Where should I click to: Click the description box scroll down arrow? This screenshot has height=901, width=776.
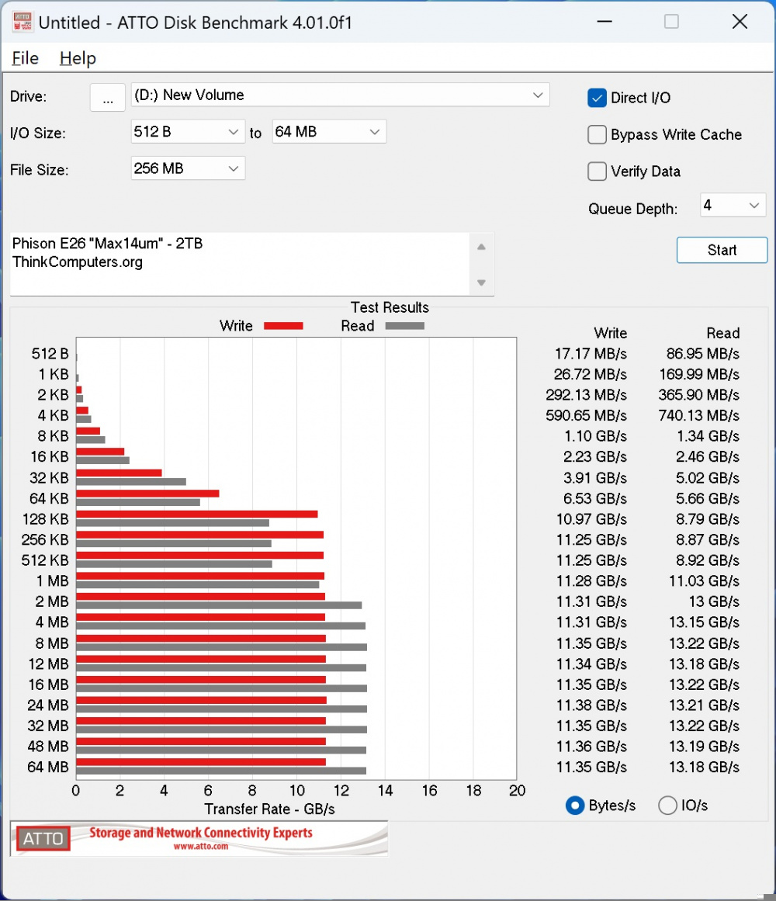(481, 282)
